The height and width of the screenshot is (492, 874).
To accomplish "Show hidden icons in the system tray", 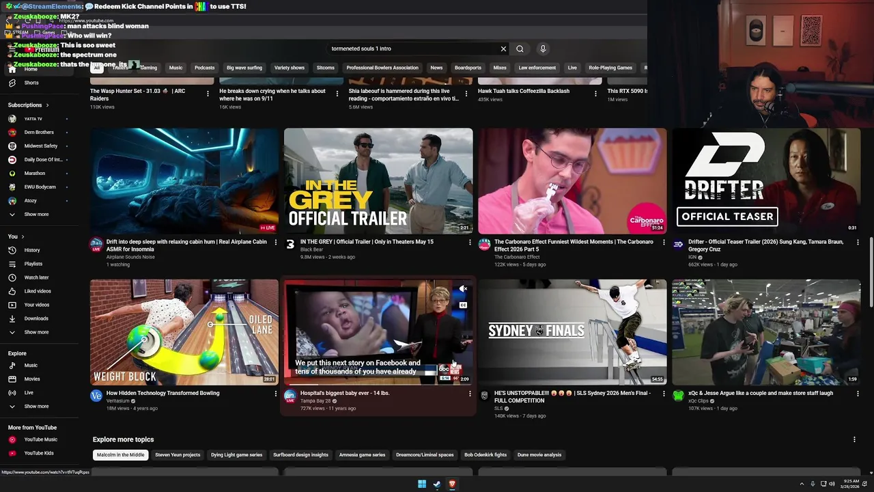I will click(802, 484).
